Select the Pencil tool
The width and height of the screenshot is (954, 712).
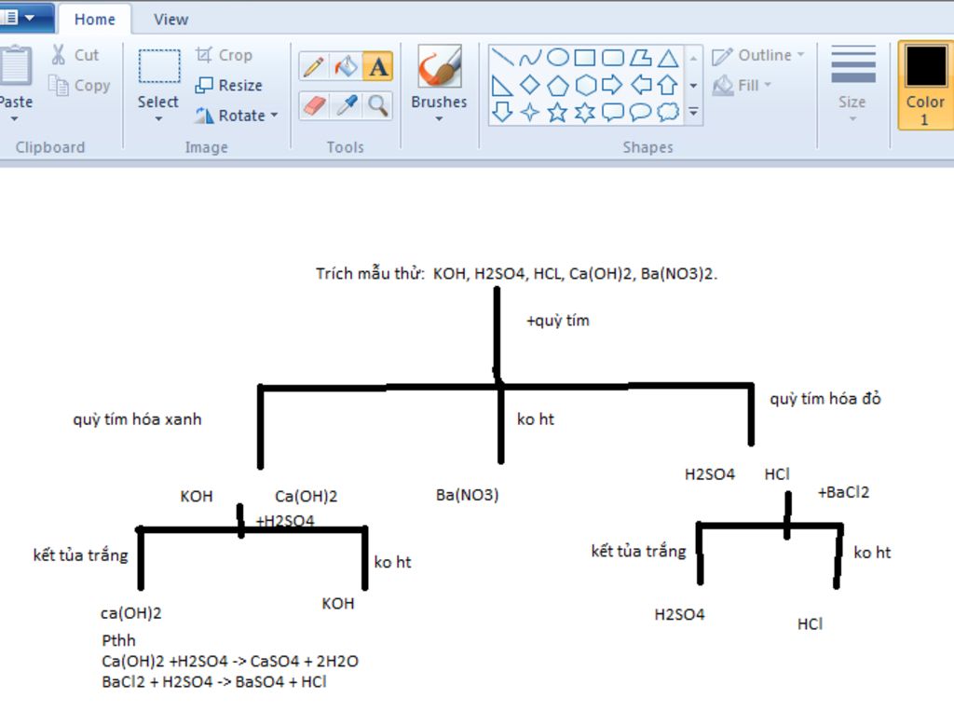(x=314, y=66)
